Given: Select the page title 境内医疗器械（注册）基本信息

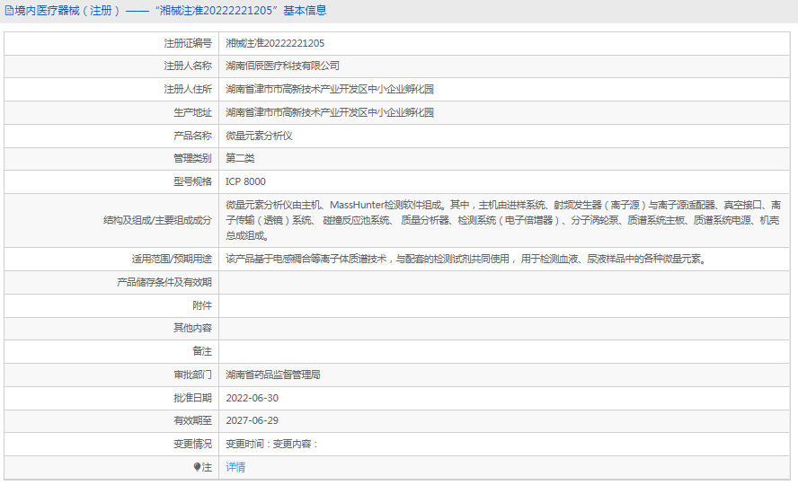Looking at the screenshot, I should click(x=171, y=11).
